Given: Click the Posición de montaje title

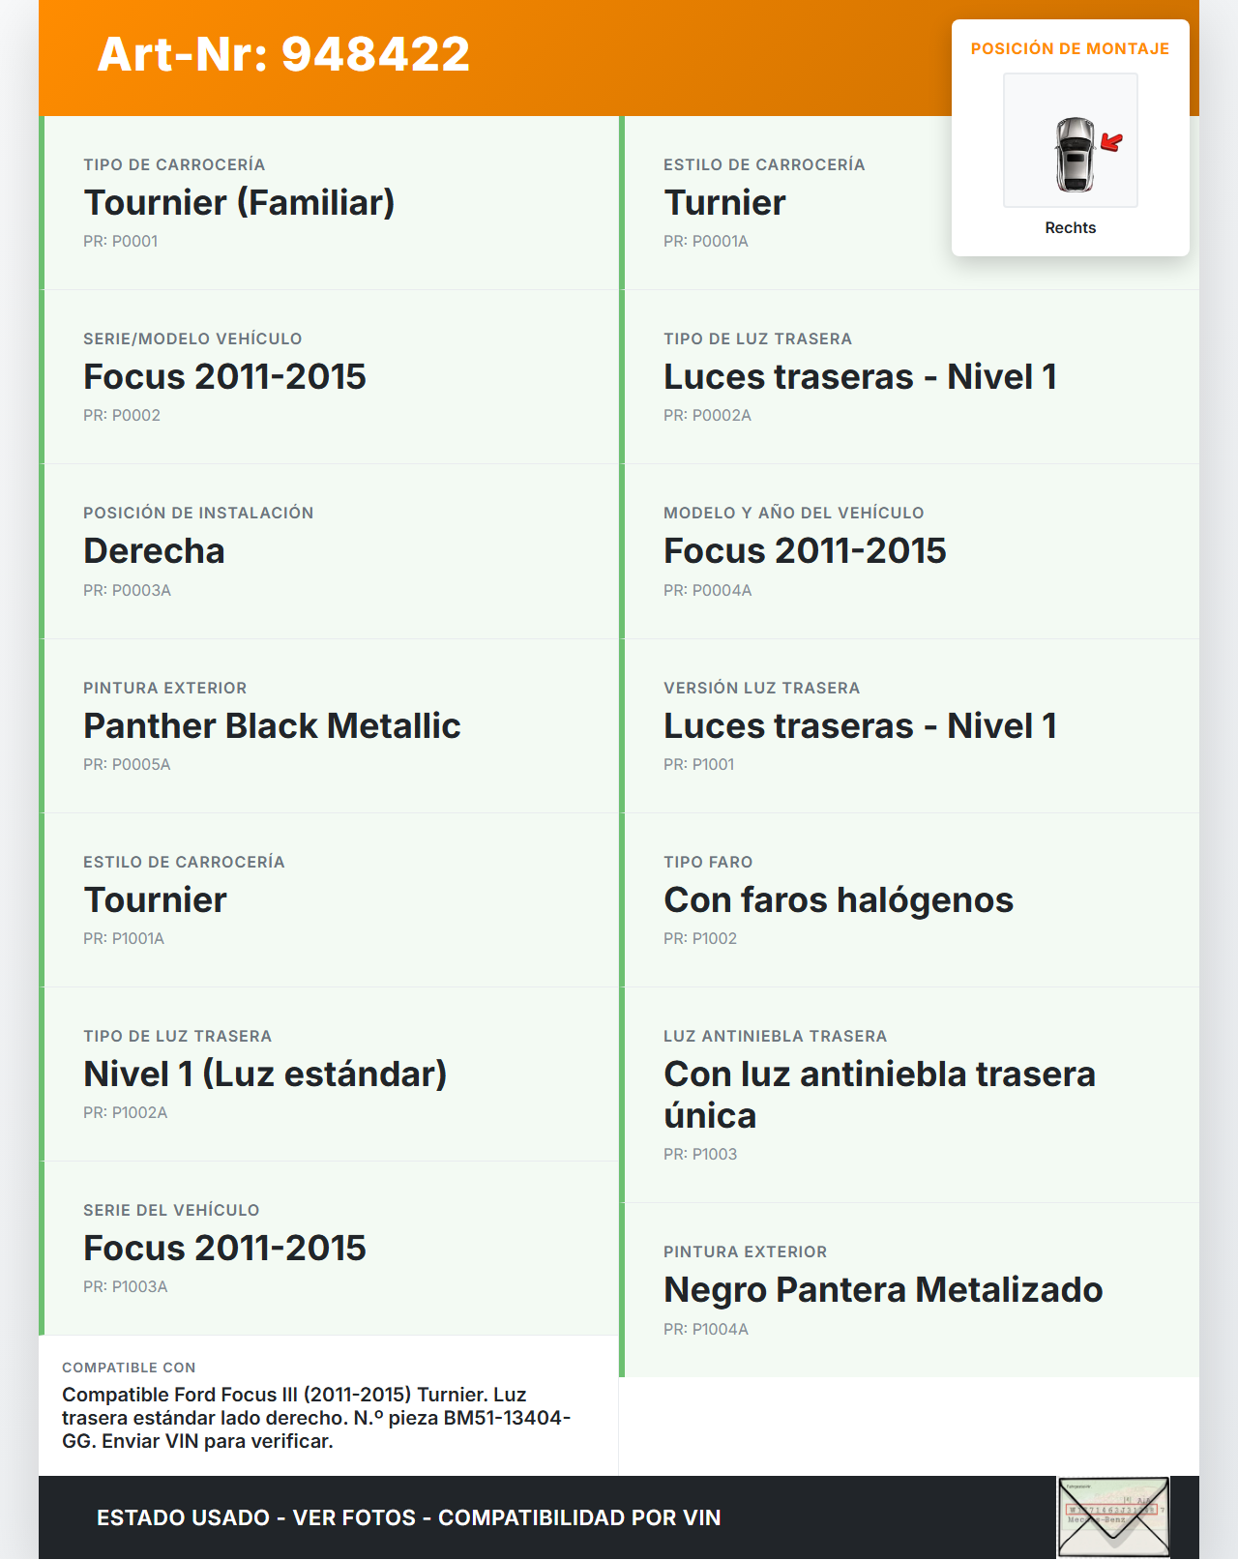Looking at the screenshot, I should pos(1070,49).
